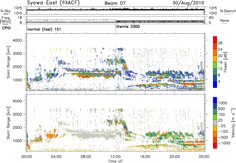Click the velocity colorbar value -500
Screen dimensions: 236x163
tap(223, 137)
